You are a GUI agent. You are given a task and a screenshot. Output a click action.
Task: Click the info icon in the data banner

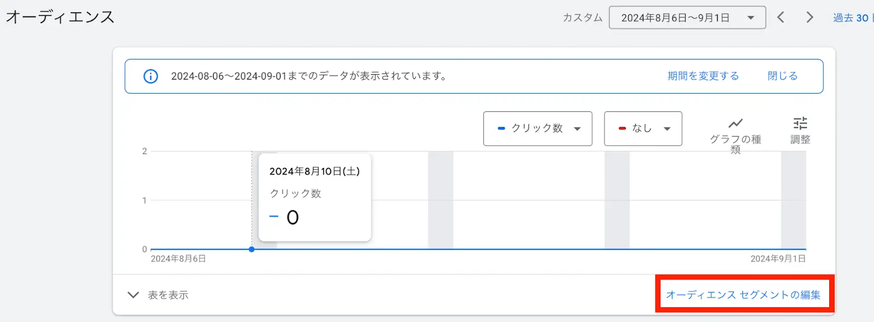[x=151, y=76]
